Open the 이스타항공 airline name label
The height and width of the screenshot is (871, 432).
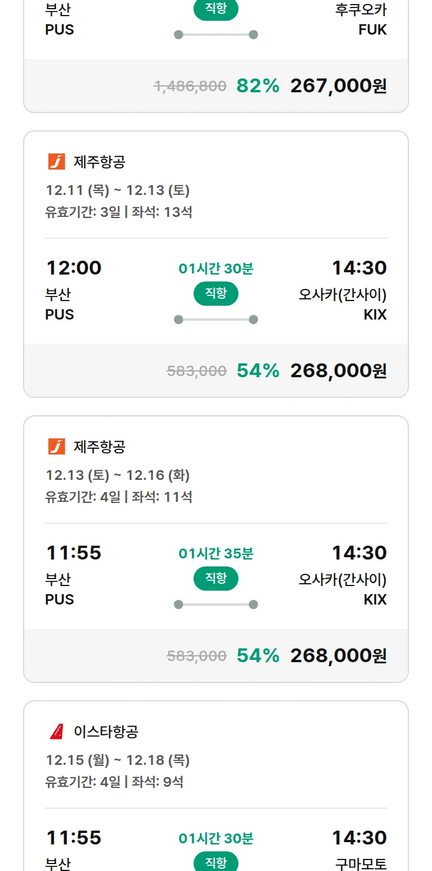coord(106,732)
